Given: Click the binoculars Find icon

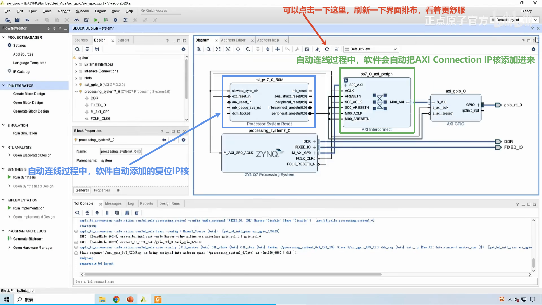Looking at the screenshot, I should click(76, 20).
